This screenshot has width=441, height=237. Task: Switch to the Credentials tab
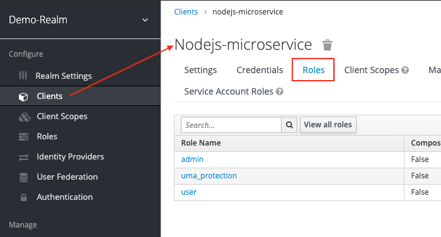pos(260,70)
